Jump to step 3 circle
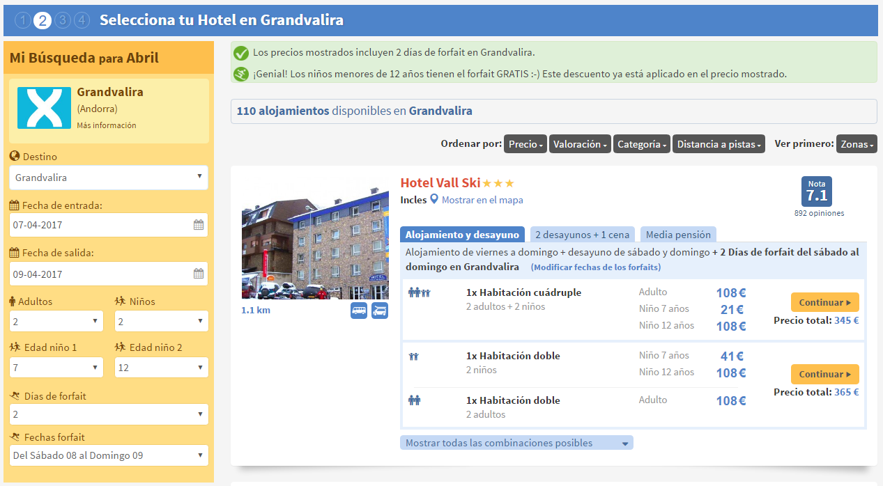883x486 pixels. coord(62,20)
